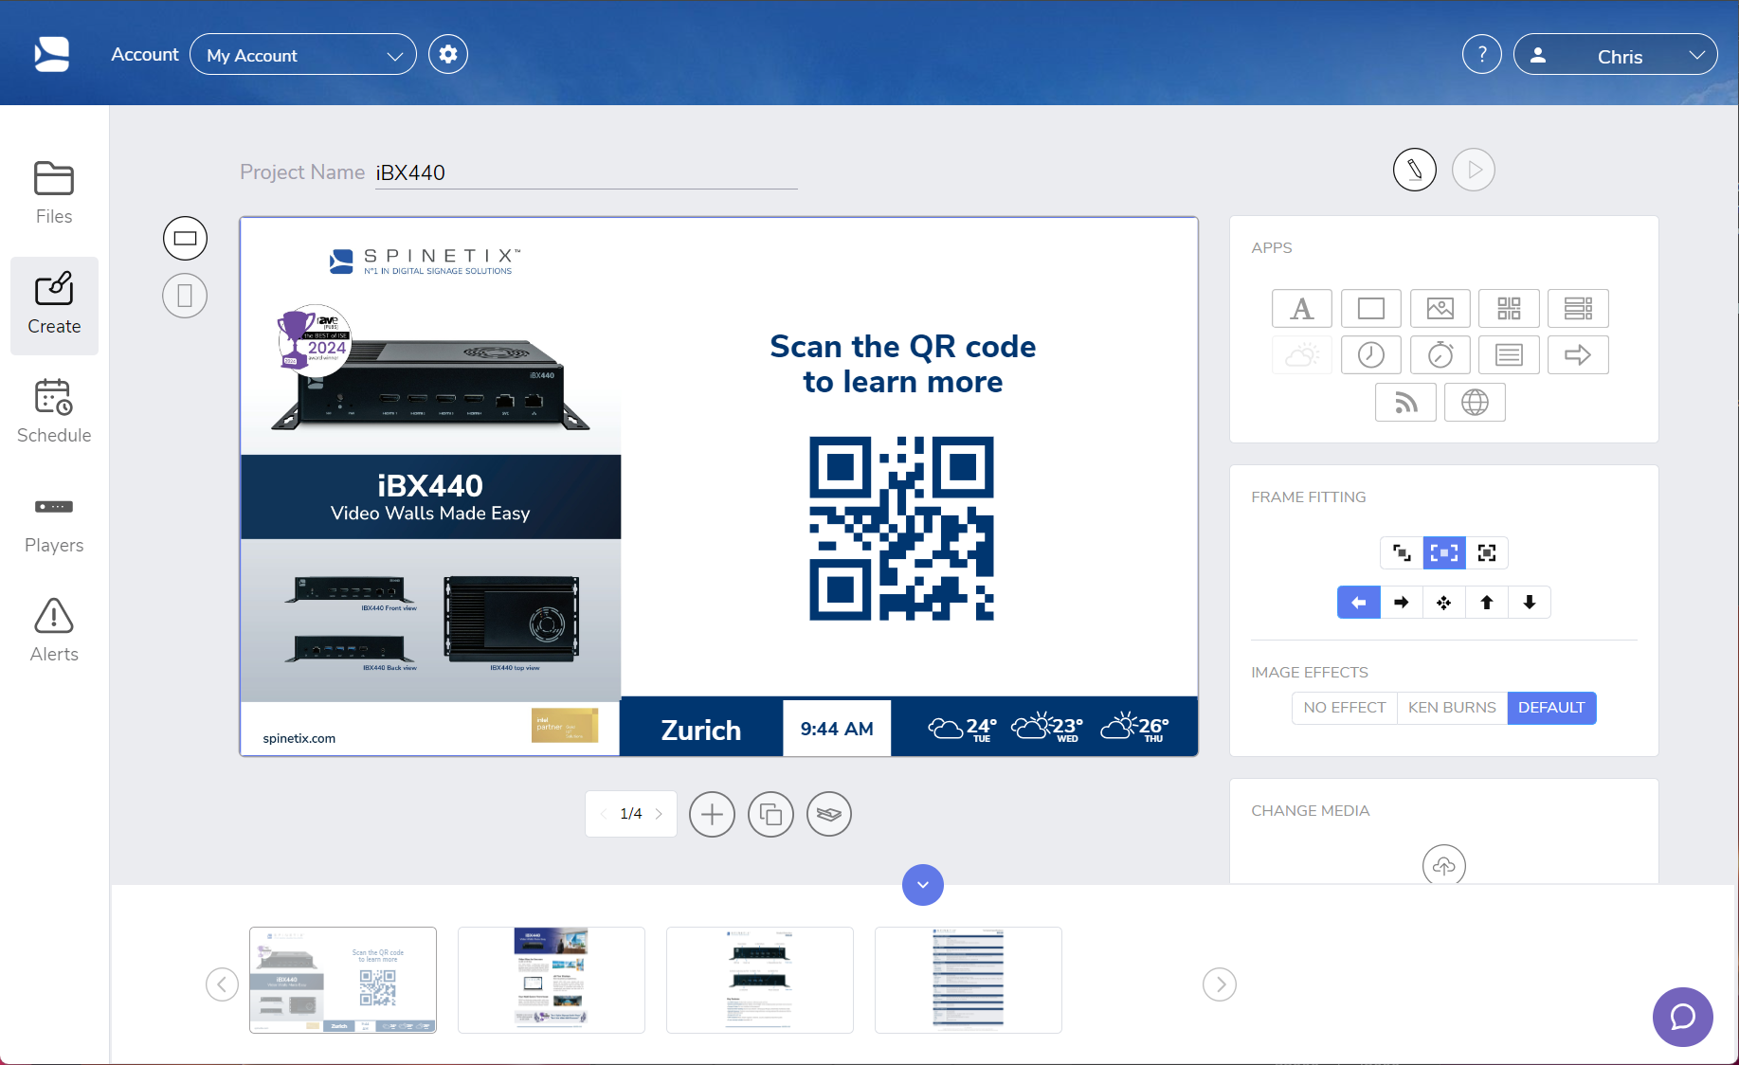Click the edit pencil button
Viewport: 1739px width, 1065px height.
[1415, 170]
